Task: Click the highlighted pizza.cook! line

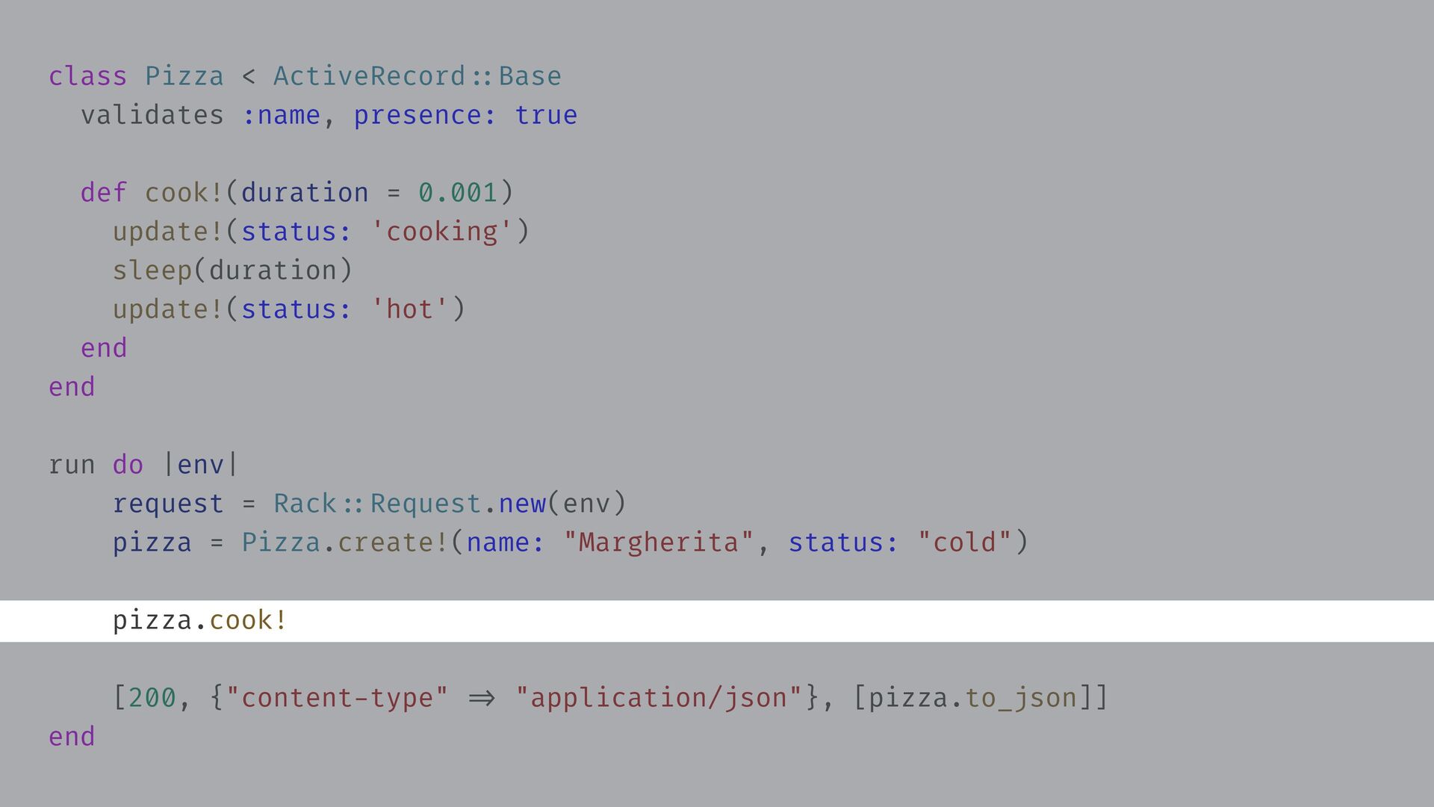Action: [199, 620]
